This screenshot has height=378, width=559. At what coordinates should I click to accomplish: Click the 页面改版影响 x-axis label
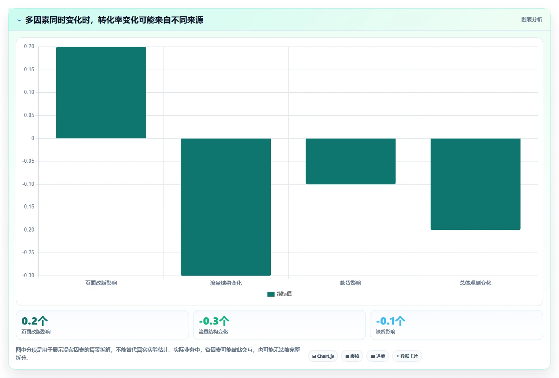coord(101,283)
